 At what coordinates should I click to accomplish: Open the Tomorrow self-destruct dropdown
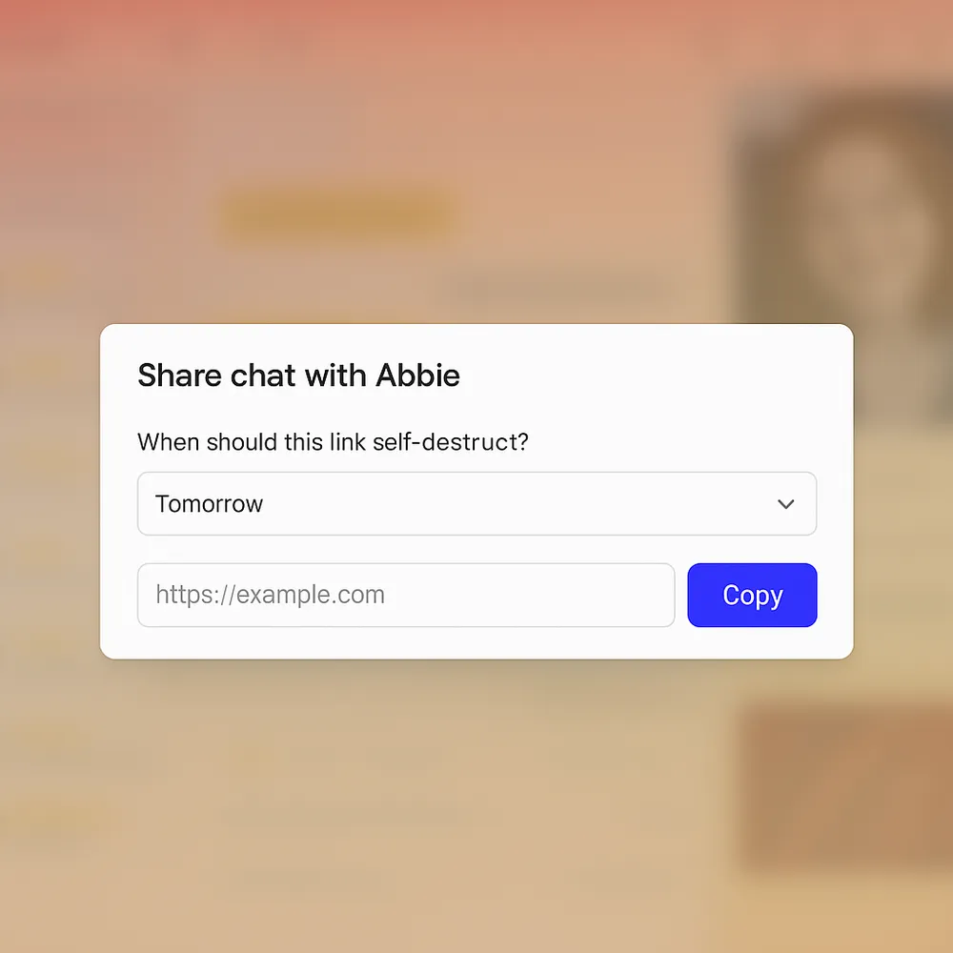tap(476, 504)
